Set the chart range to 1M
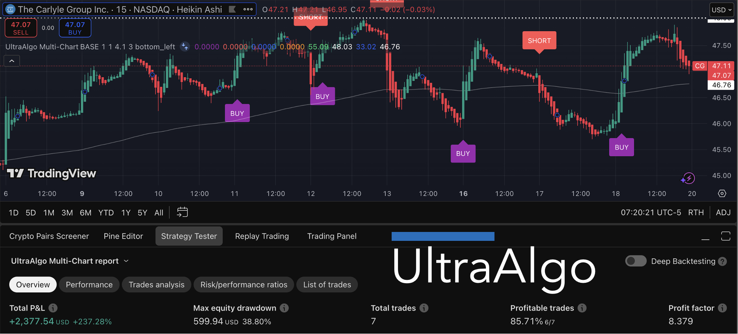 pos(49,213)
